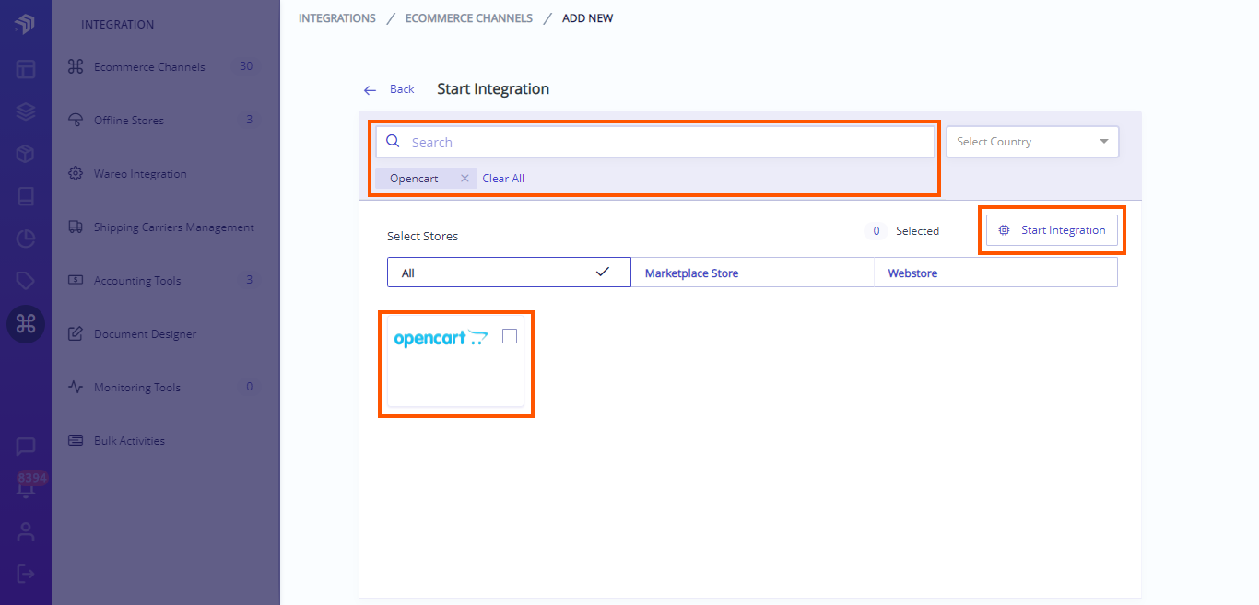Viewport: 1259px width, 605px height.
Task: Open the price tag icon in sidebar
Action: click(25, 281)
